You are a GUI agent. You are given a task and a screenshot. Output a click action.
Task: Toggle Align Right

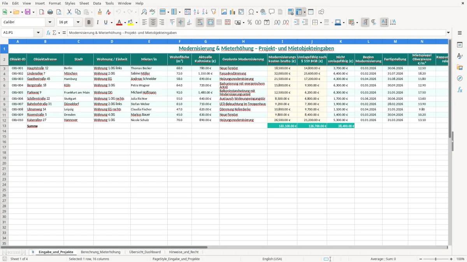coord(162,23)
